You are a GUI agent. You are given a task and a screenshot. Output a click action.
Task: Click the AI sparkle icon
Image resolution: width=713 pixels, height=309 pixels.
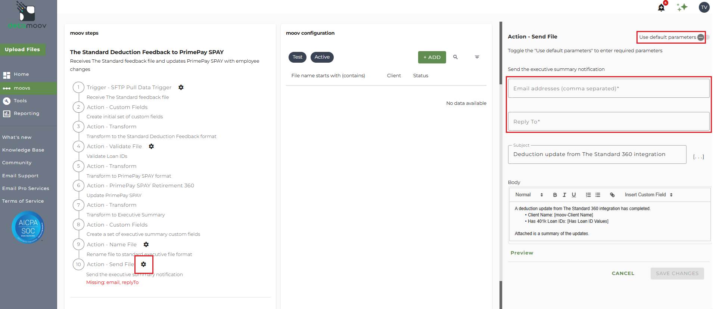click(682, 7)
